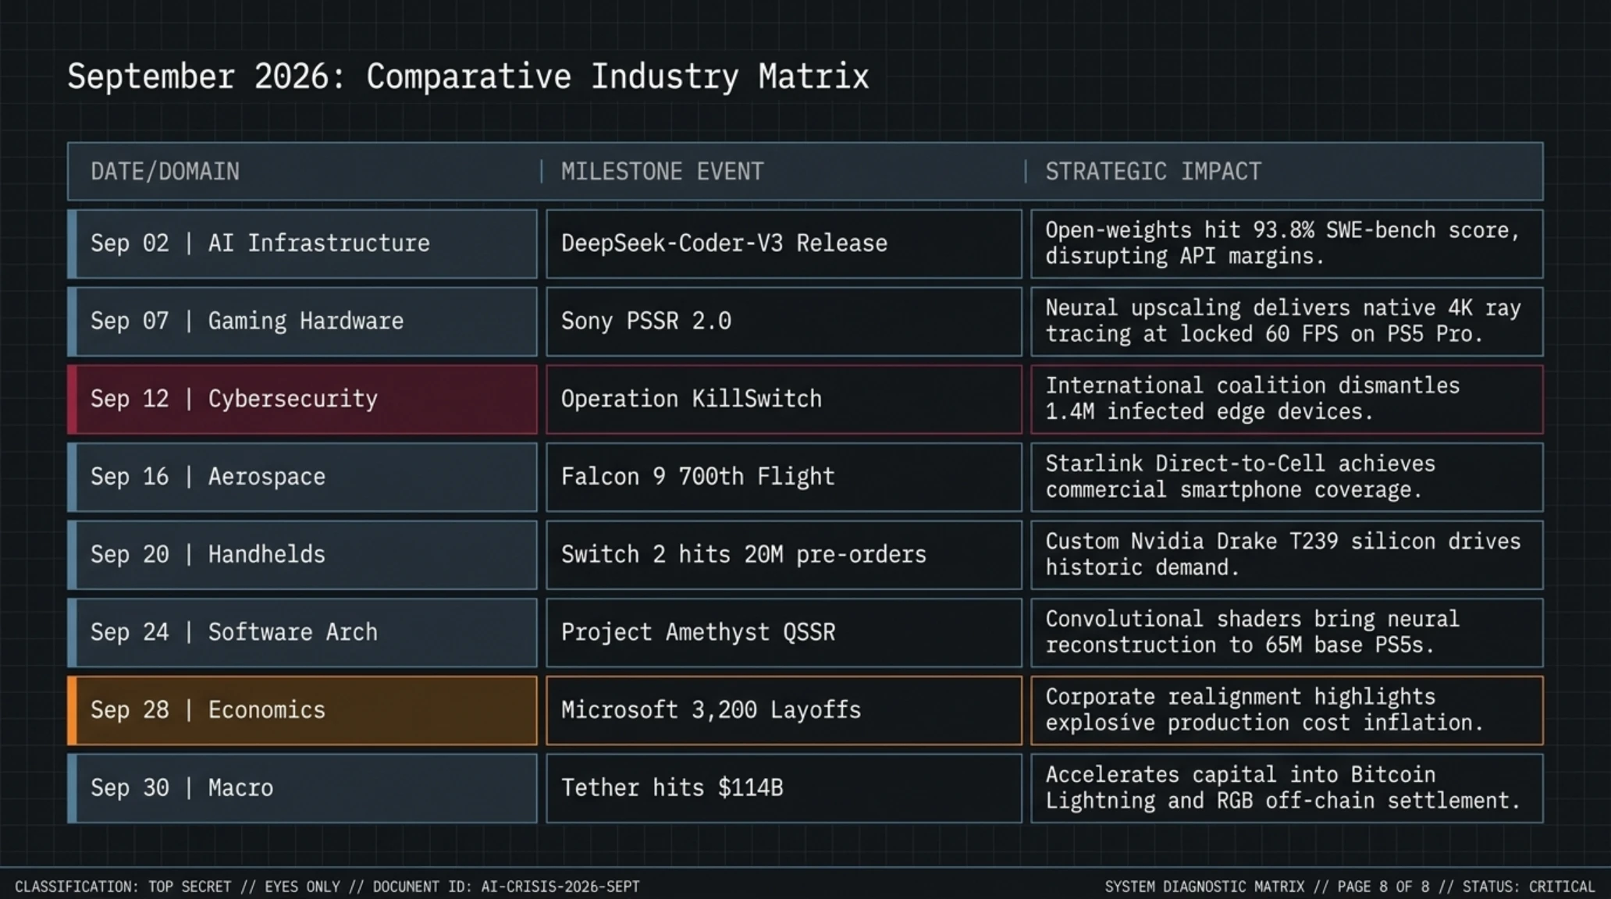Click the STRATEGIC IMPACT column header

(x=1153, y=172)
